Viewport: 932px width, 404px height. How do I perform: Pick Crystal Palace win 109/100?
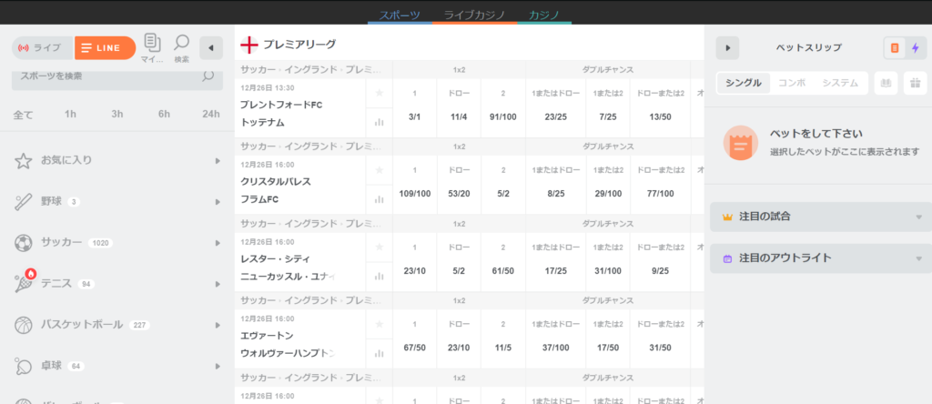point(415,194)
